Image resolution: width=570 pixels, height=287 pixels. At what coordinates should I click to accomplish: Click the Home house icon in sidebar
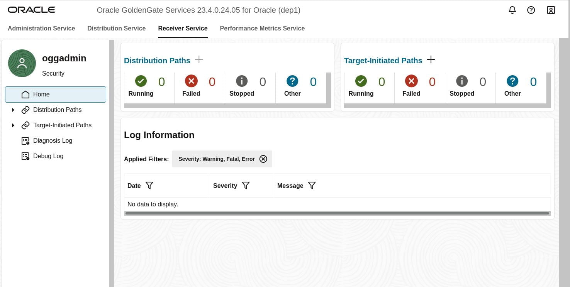pos(25,95)
